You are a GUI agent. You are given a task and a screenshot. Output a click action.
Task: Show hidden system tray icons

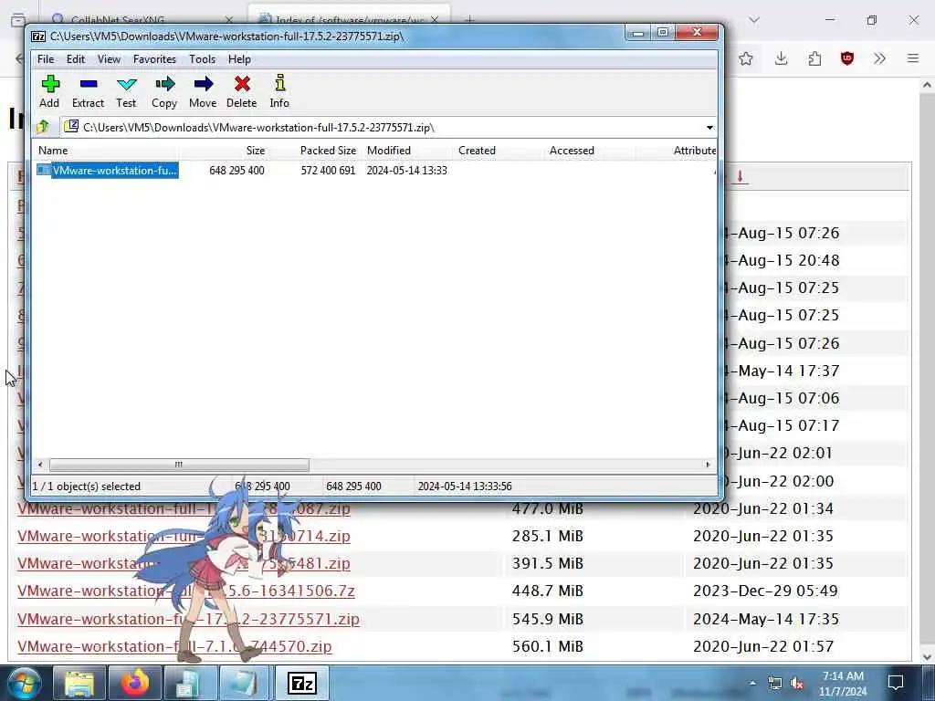pos(752,683)
